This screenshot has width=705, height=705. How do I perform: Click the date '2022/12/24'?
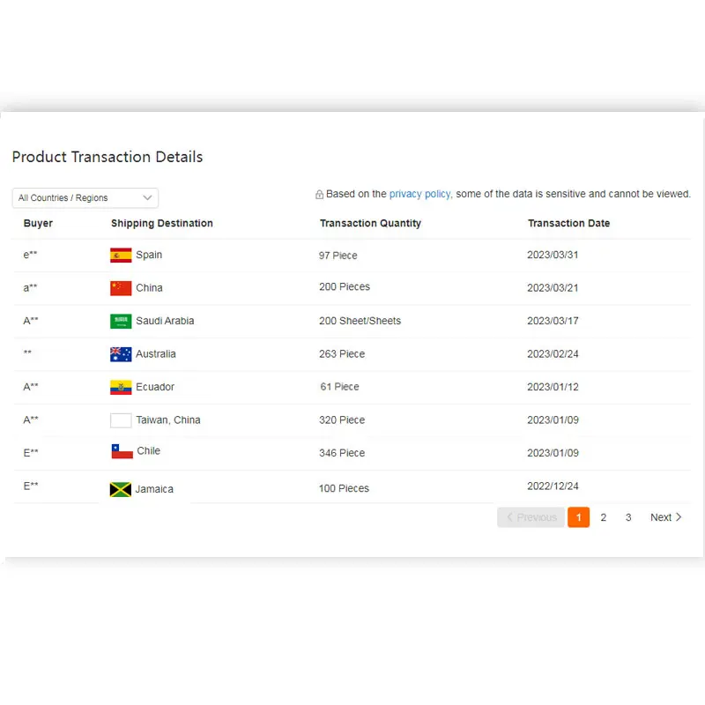coord(553,486)
